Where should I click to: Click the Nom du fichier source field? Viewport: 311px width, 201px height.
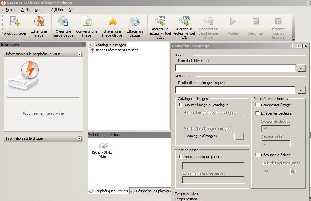(x=235, y=68)
